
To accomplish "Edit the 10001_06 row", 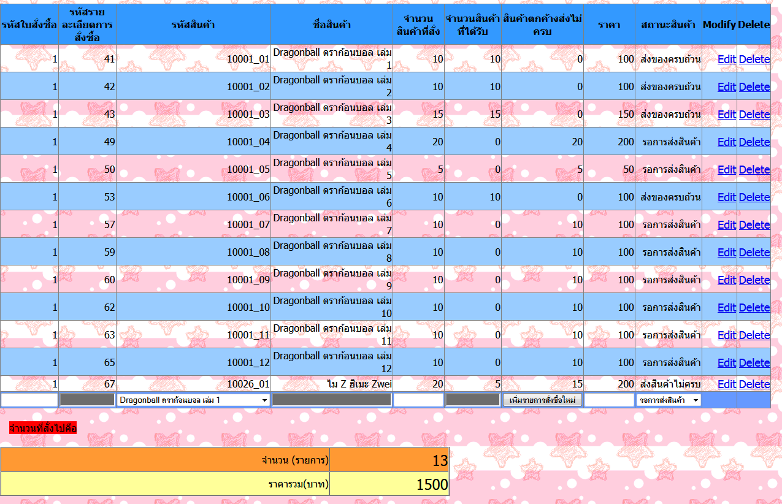I will point(727,197).
